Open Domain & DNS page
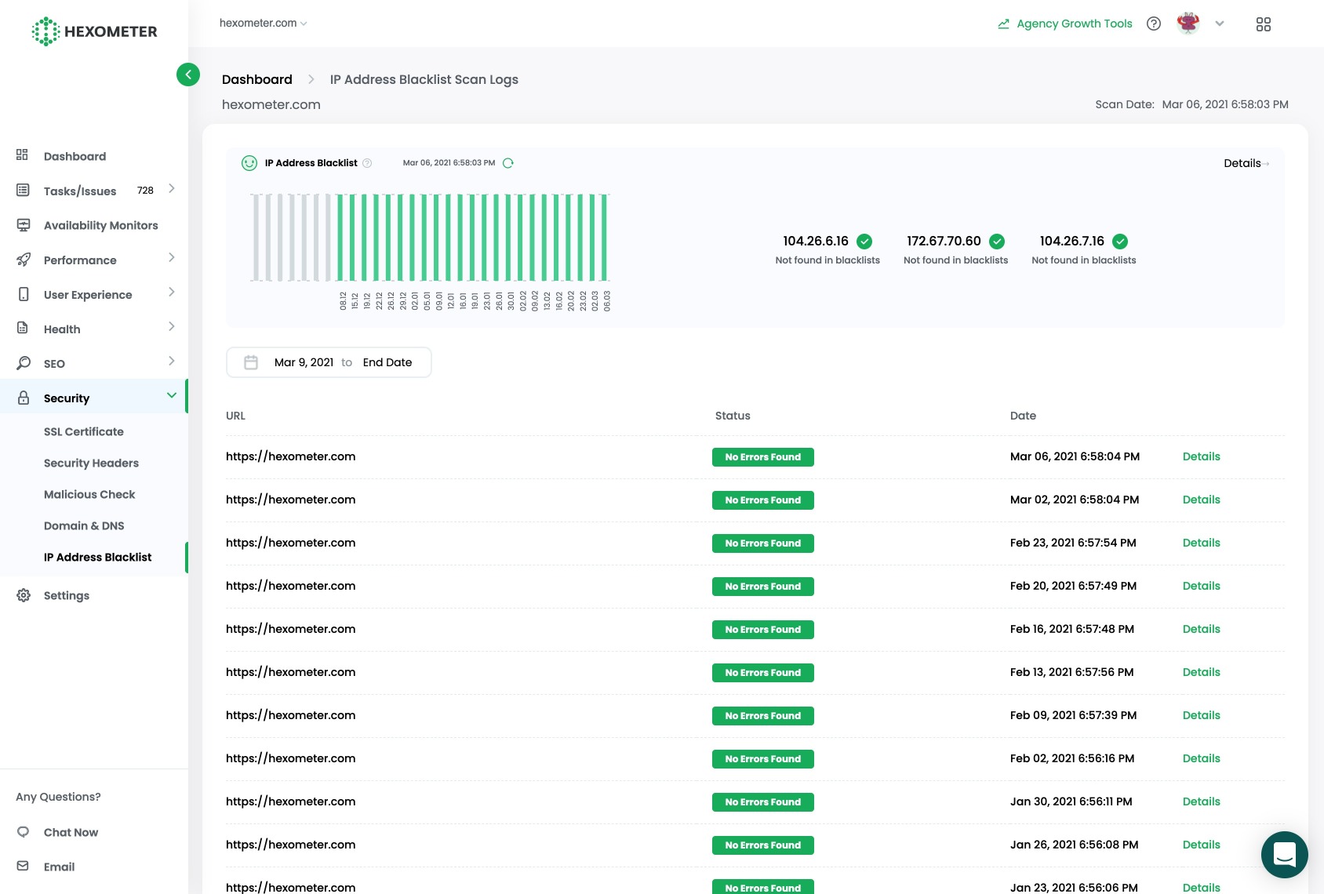 pyautogui.click(x=84, y=526)
